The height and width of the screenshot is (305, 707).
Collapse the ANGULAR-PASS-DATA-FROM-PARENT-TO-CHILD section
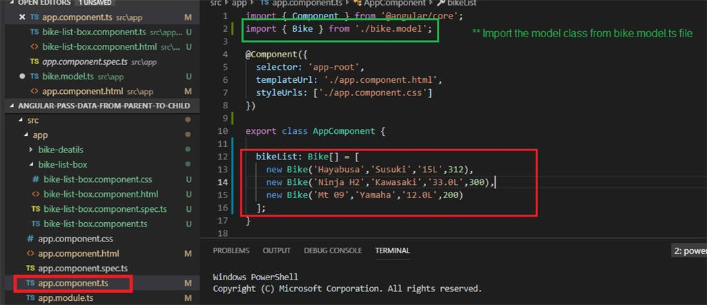(x=102, y=106)
